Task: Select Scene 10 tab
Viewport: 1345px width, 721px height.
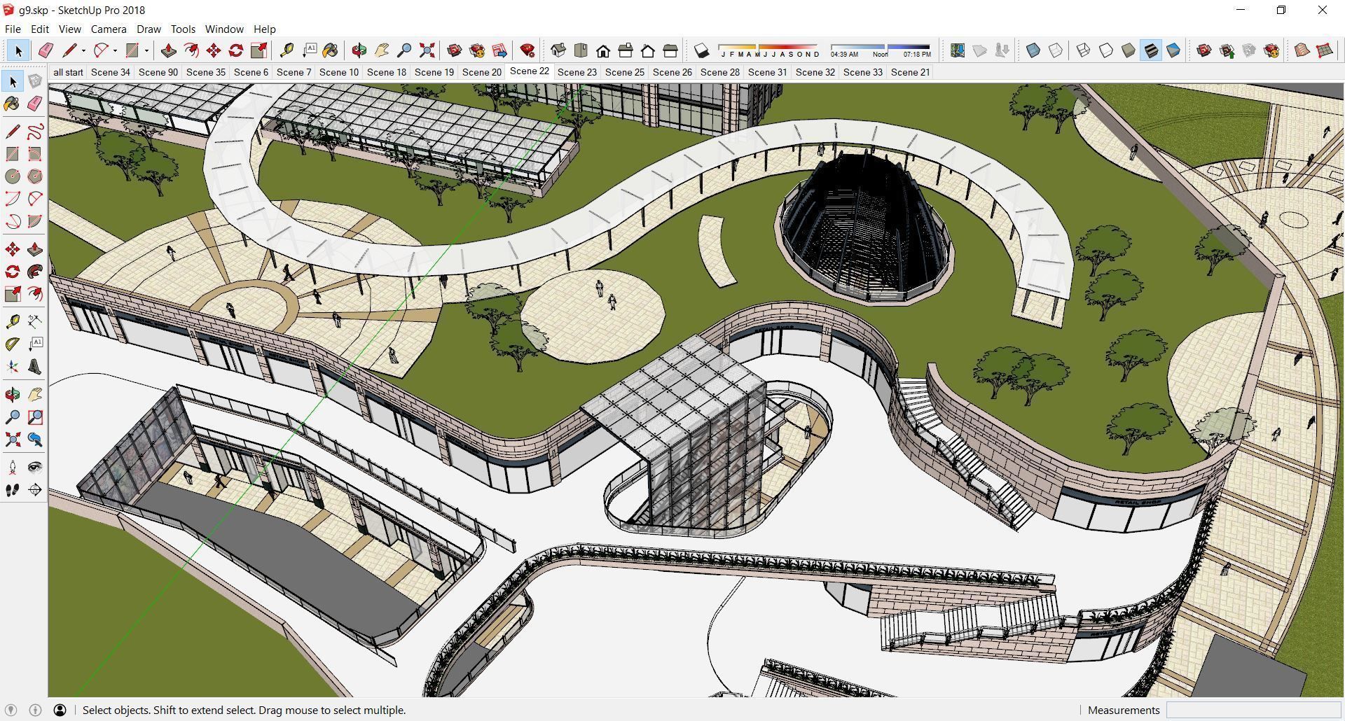Action: [338, 72]
